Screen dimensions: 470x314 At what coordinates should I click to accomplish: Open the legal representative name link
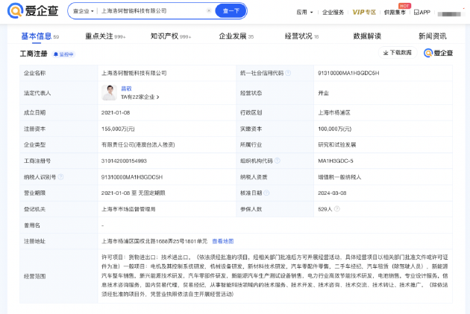[126, 89]
